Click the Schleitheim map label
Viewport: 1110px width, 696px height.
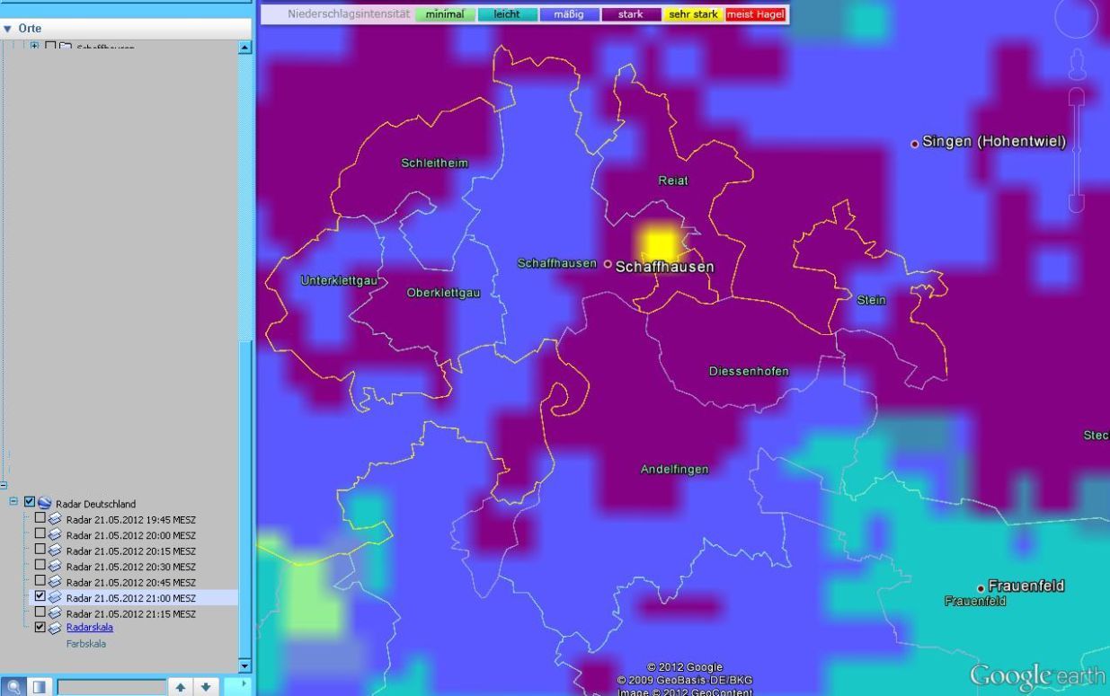(434, 163)
